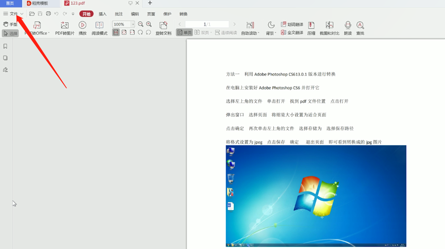The image size is (445, 249).
Task: Open the 文件 menu
Action: click(x=14, y=14)
